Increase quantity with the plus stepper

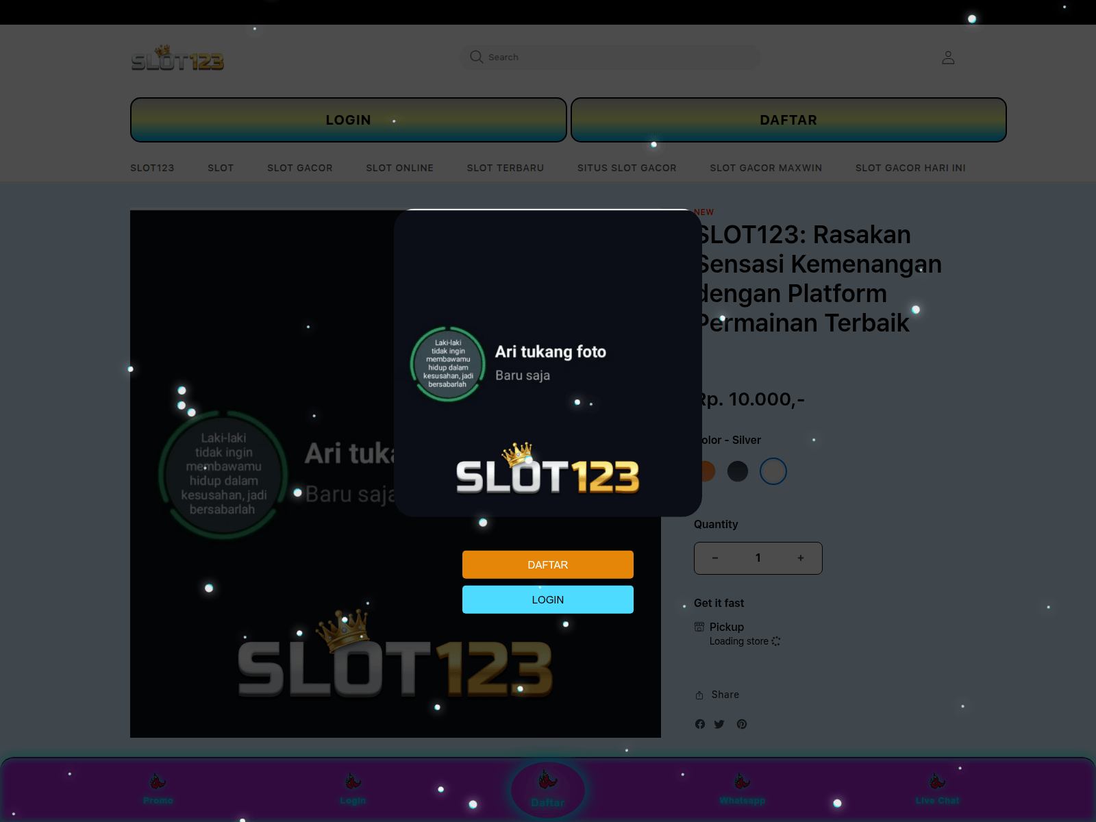click(x=800, y=558)
